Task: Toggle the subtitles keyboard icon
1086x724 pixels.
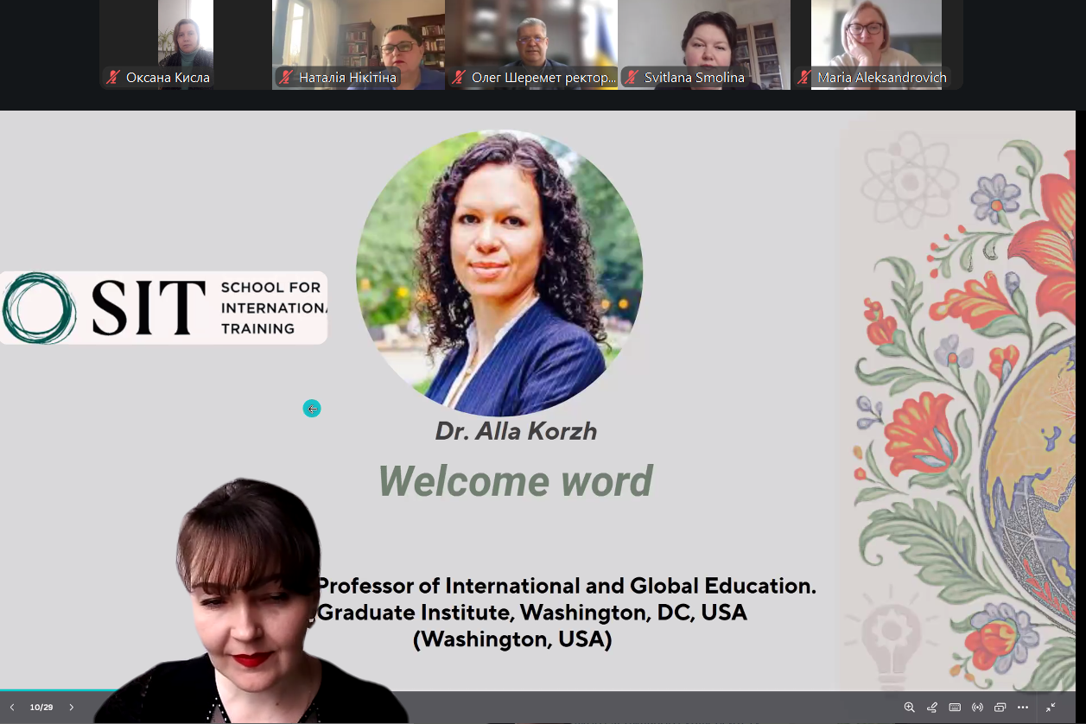Action: point(955,707)
